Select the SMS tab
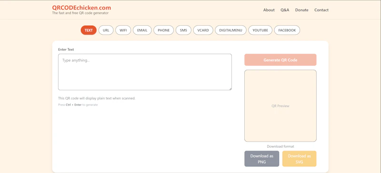Screen dimensions: 381x173 [183, 30]
